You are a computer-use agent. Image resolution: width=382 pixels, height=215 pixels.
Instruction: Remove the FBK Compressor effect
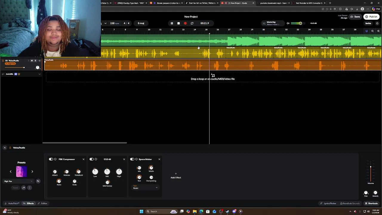84,159
